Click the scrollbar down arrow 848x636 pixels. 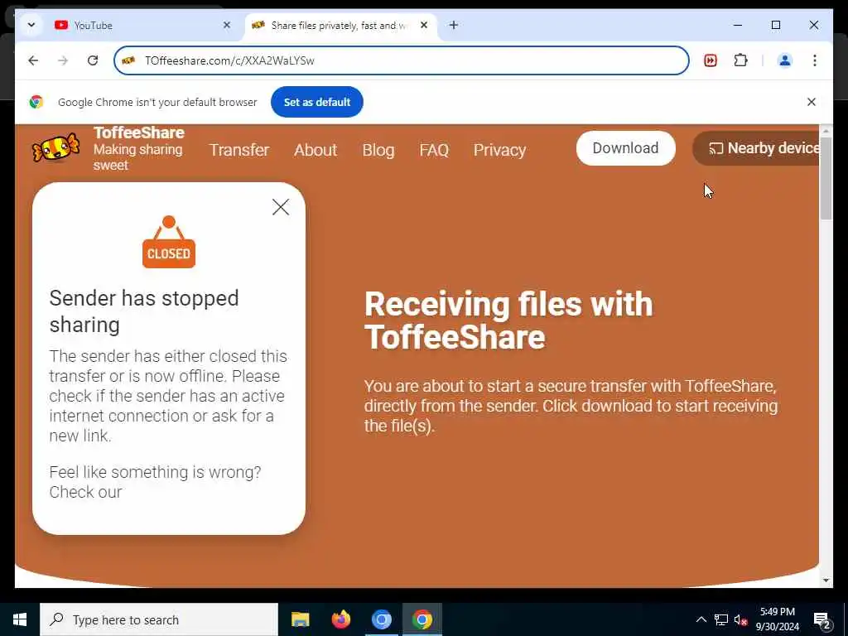[826, 581]
